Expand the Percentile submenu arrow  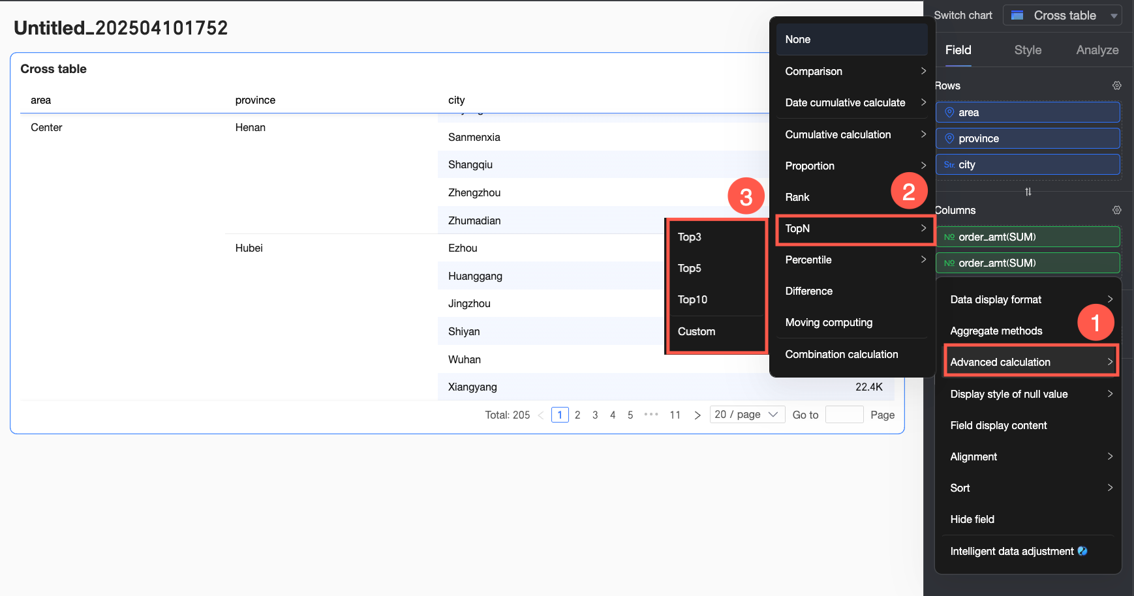click(x=923, y=260)
